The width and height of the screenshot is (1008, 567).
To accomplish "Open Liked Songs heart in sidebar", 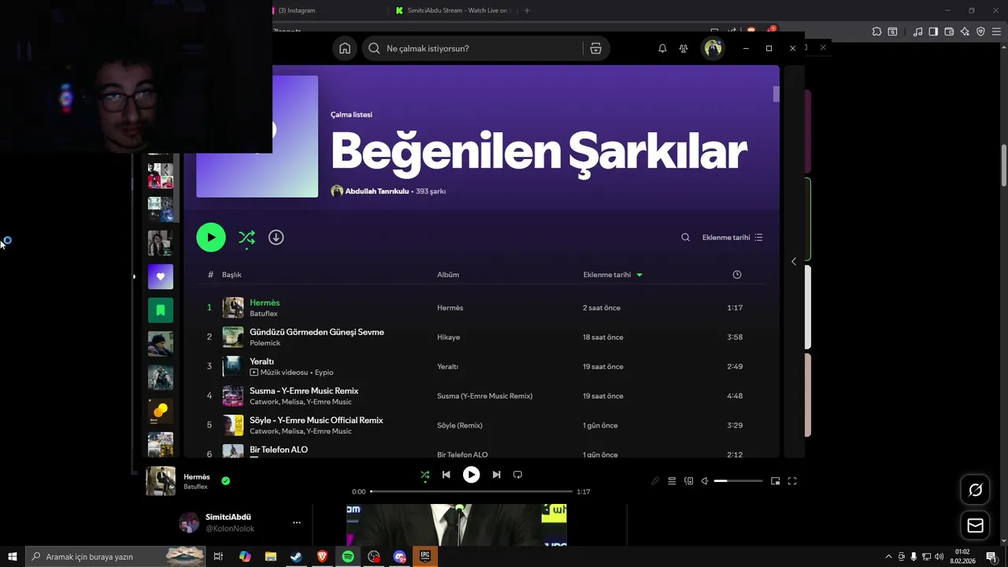I will pos(161,276).
